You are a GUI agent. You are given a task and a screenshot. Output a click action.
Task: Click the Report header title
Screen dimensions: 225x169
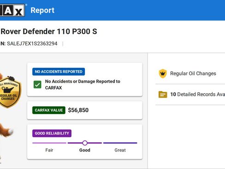pyautogui.click(x=42, y=10)
